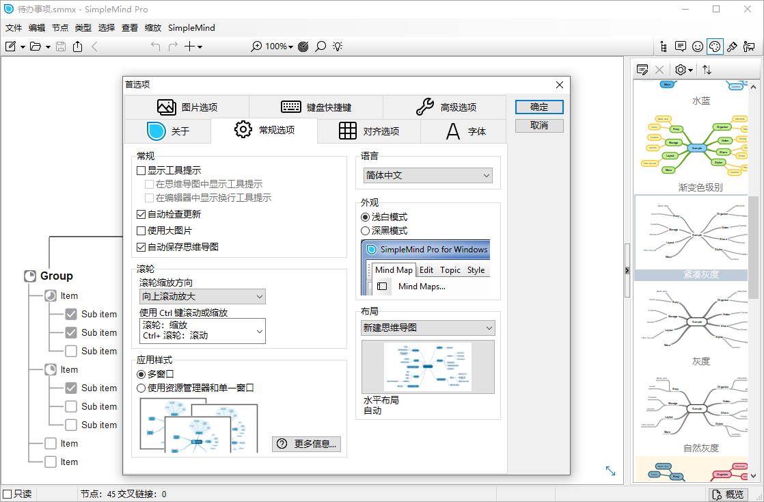The image size is (764, 502).
Task: Open the 滚轮缩放方向 dropdown
Action: click(202, 296)
